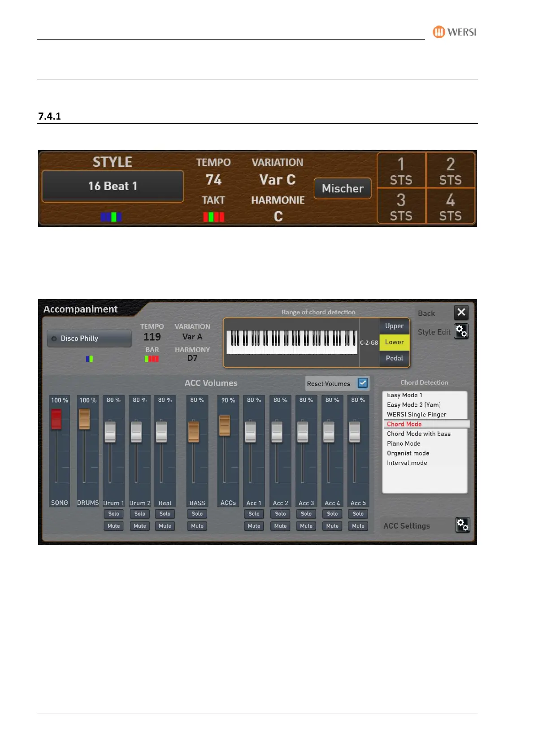Mute the Drum 2 channel

click(140, 526)
